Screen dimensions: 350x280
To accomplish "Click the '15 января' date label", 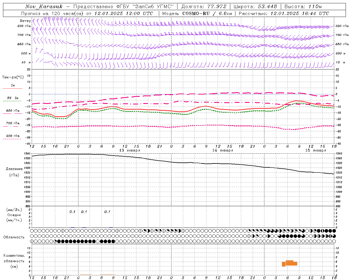I will click(316, 150).
